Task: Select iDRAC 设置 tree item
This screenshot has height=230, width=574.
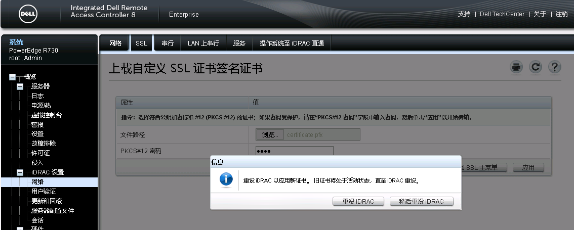Action: (48, 172)
